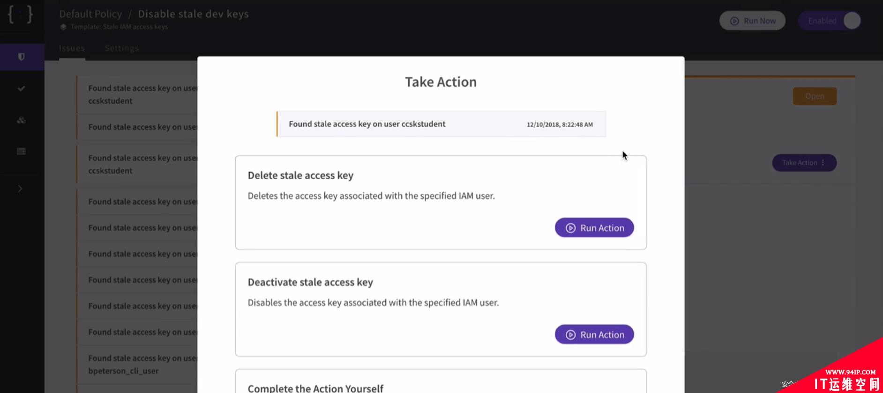883x393 pixels.
Task: Click the orange Open status badge
Action: [x=815, y=96]
